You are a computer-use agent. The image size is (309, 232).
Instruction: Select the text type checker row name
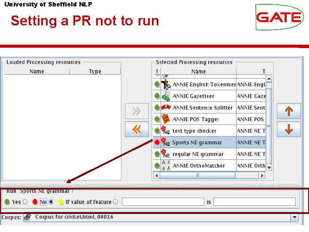point(194,131)
